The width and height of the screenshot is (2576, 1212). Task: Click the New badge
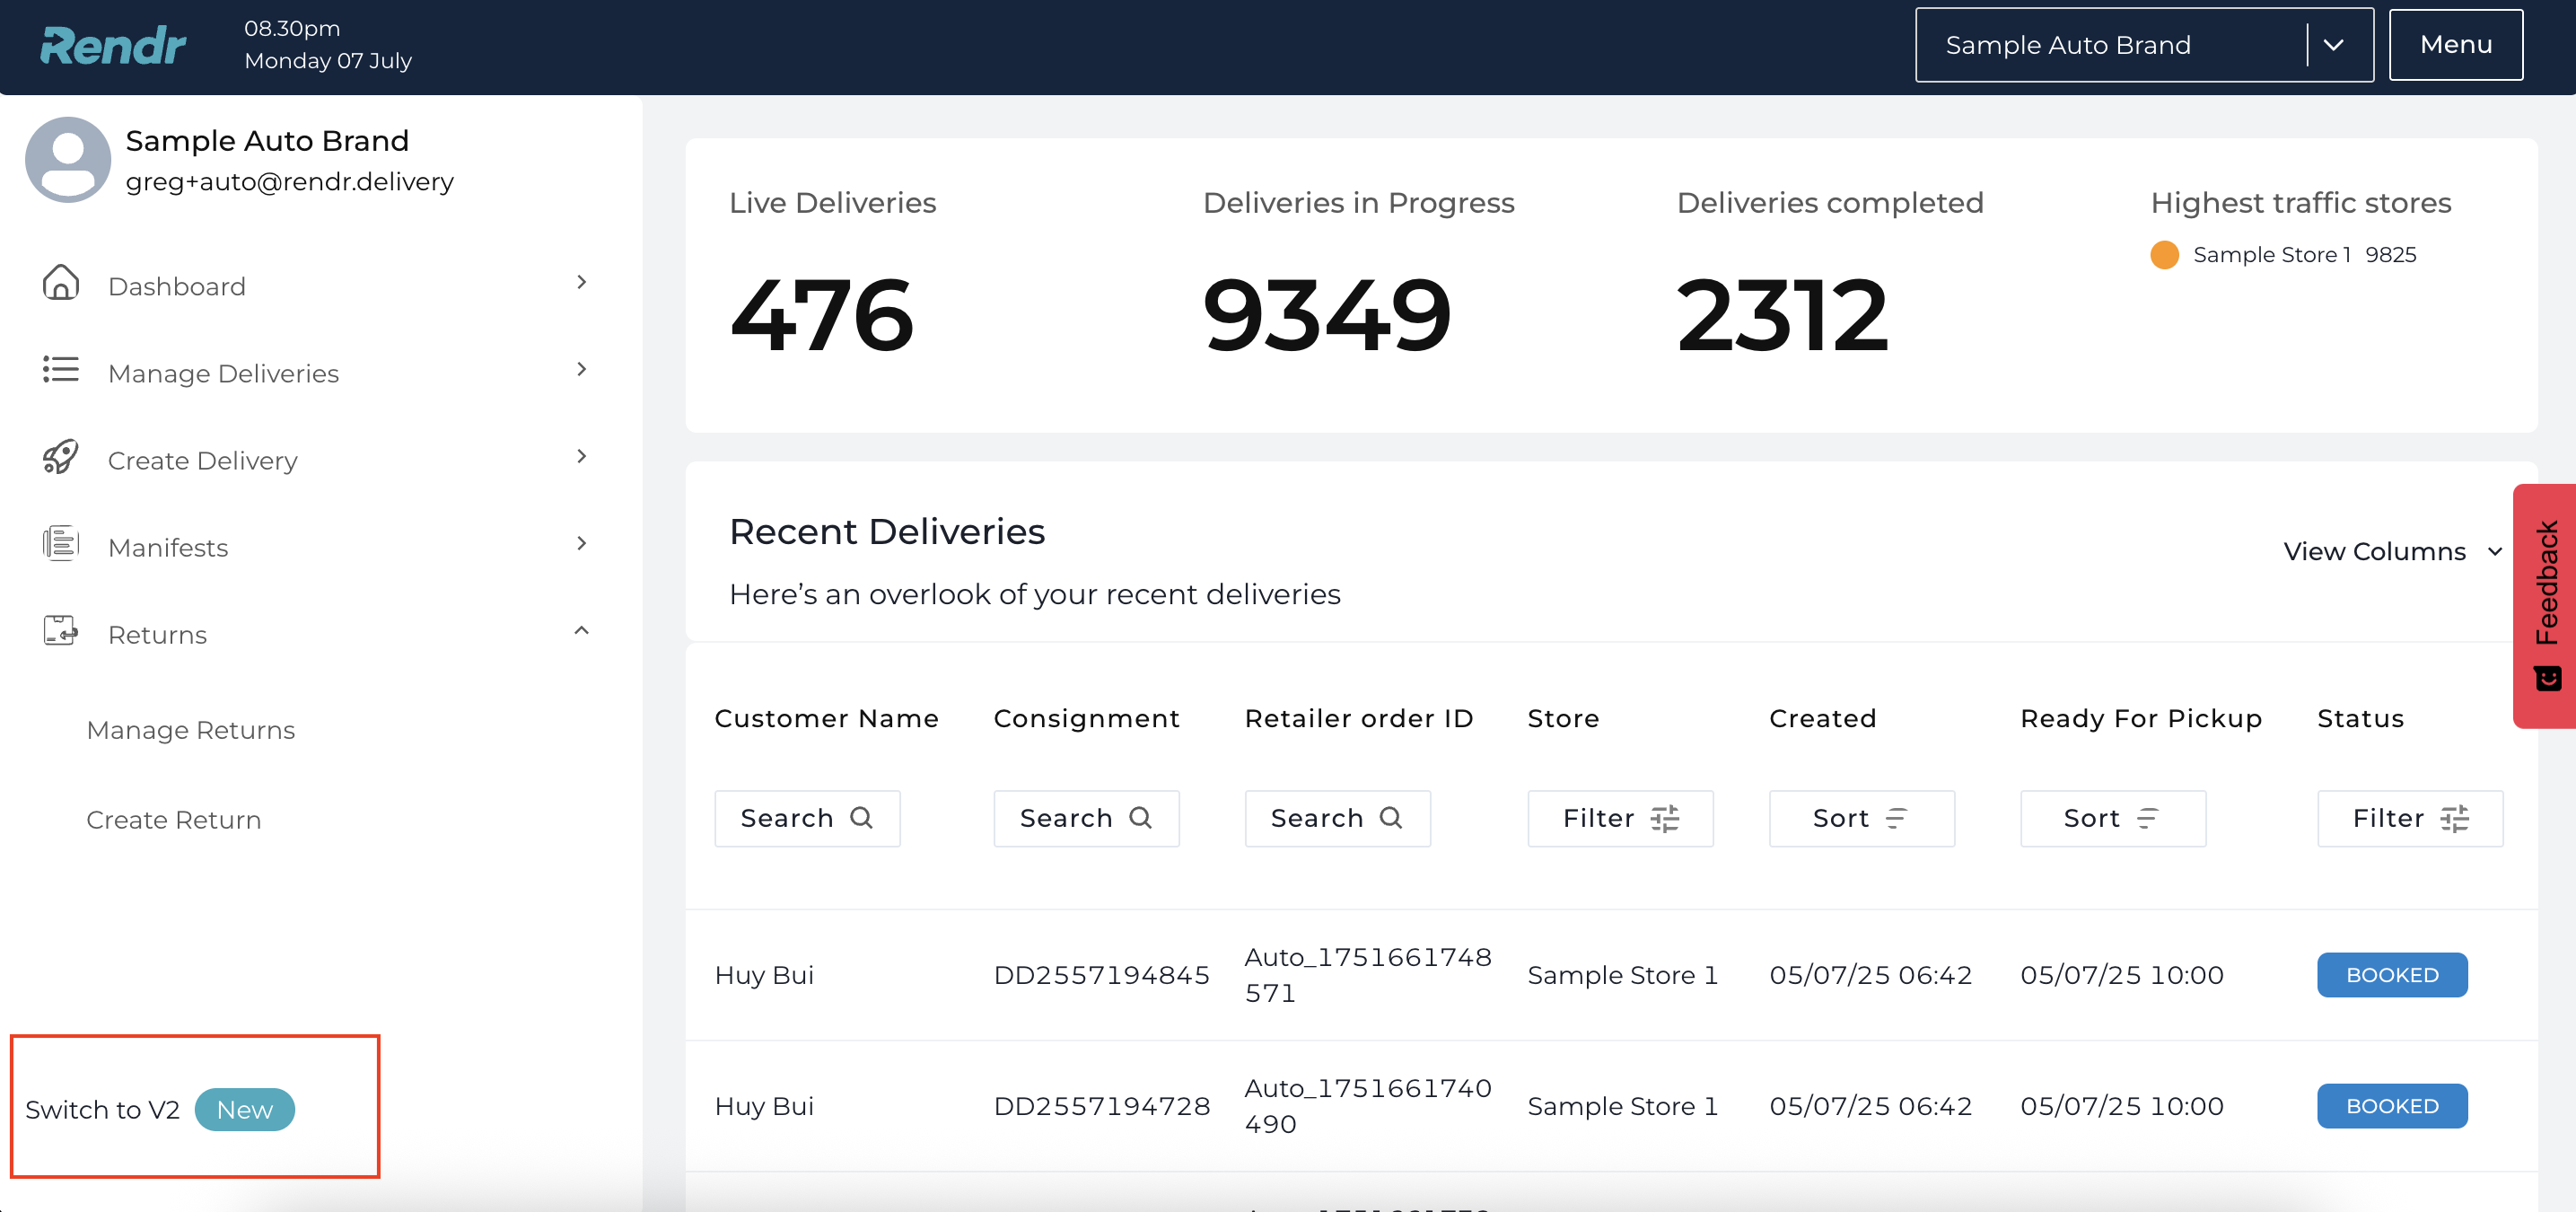click(245, 1109)
